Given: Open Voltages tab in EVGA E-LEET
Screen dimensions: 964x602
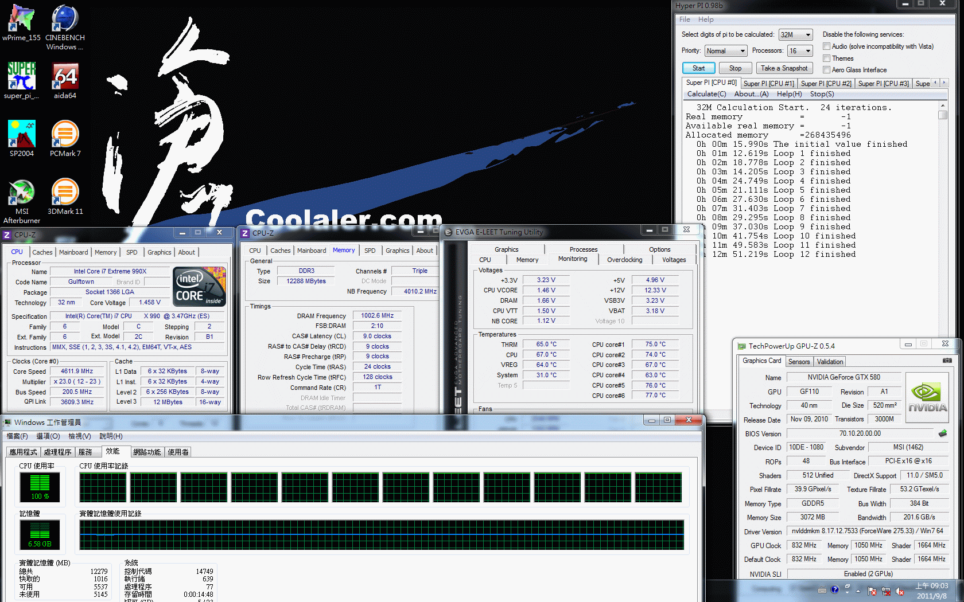Looking at the screenshot, I should tap(674, 260).
